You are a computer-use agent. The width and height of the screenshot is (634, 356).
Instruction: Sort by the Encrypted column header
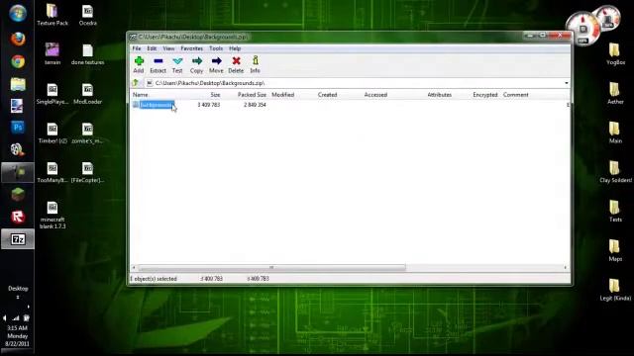pos(484,95)
